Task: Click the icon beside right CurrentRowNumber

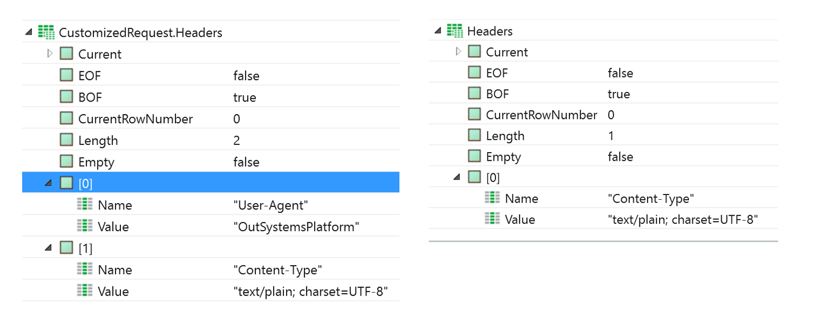Action: (x=475, y=115)
